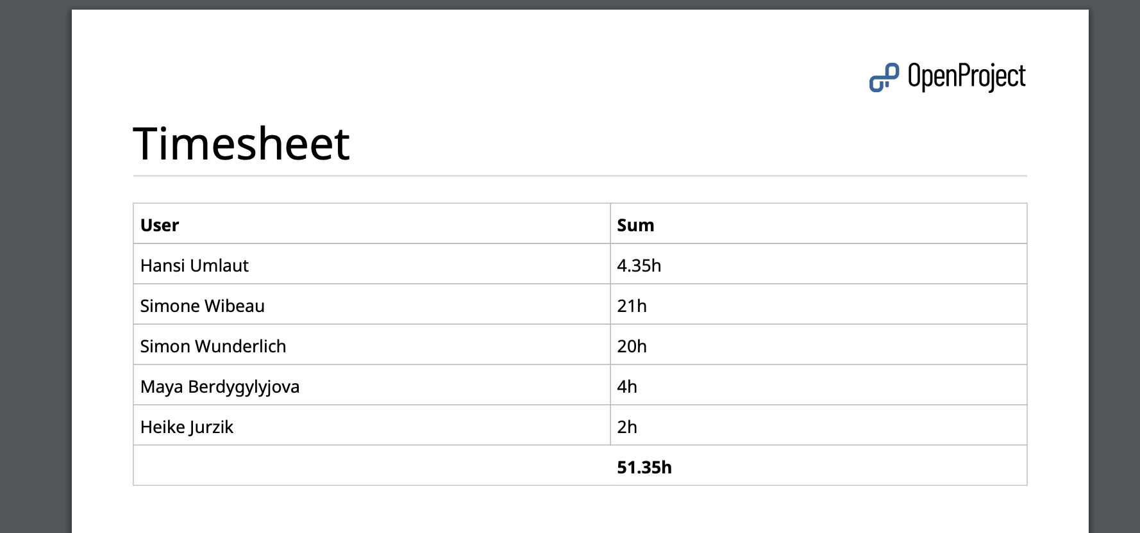This screenshot has width=1140, height=533.
Task: Click the OpenProject logo icon
Action: coord(884,78)
